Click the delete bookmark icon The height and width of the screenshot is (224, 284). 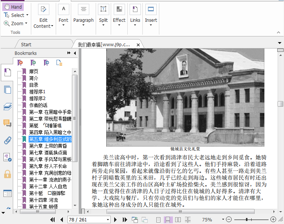click(x=20, y=63)
